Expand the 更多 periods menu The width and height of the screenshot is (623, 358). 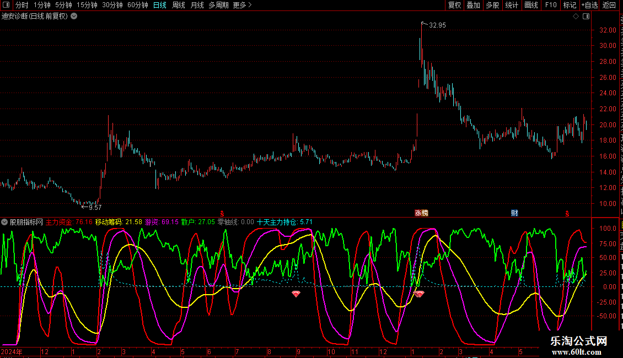(243, 5)
